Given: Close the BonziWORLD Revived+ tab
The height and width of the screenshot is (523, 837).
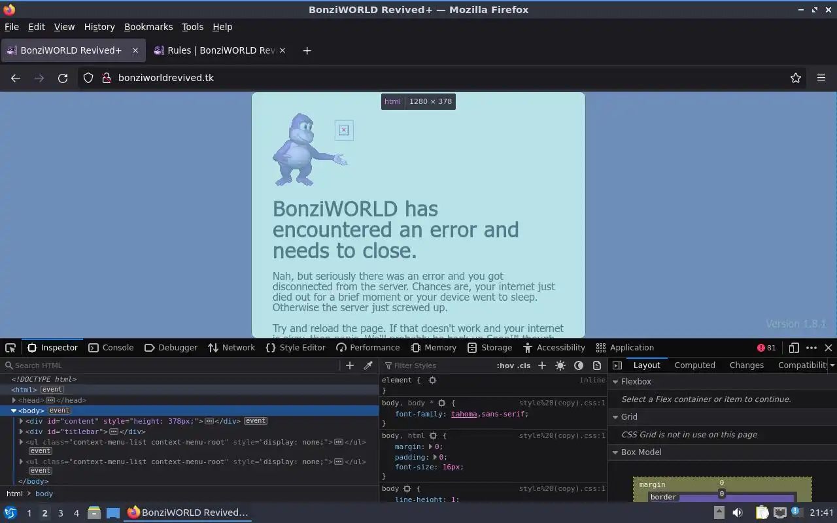Looking at the screenshot, I should pos(135,50).
